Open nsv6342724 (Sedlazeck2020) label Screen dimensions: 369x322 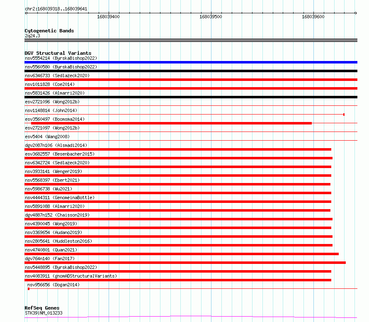click(57, 163)
